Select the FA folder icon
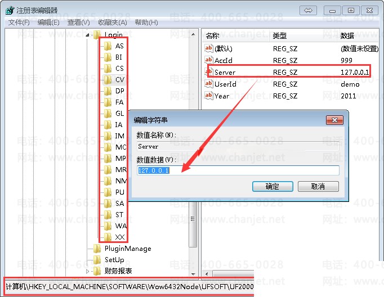 [x=108, y=102]
